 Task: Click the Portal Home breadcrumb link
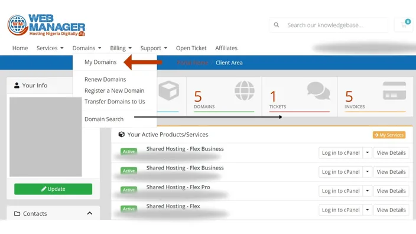(x=193, y=63)
